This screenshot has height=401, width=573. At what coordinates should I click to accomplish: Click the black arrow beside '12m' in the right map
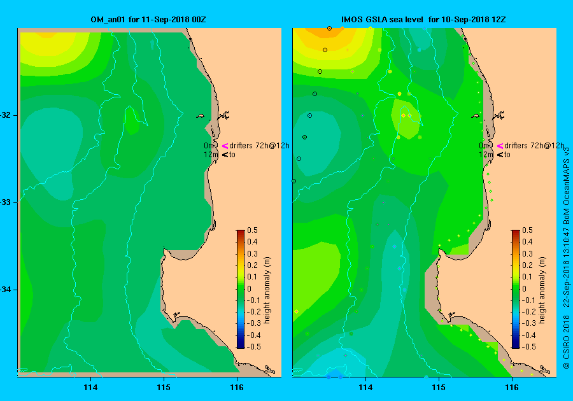[500, 155]
